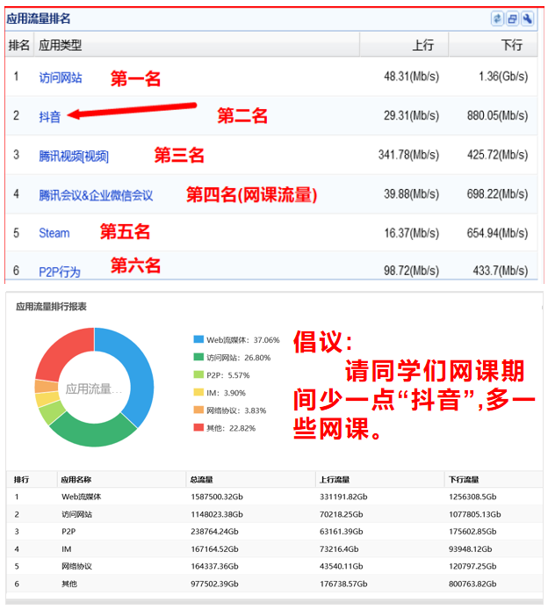The image size is (548, 610).
Task: Toggle the P2P light-green legend swatch
Action: 198,375
